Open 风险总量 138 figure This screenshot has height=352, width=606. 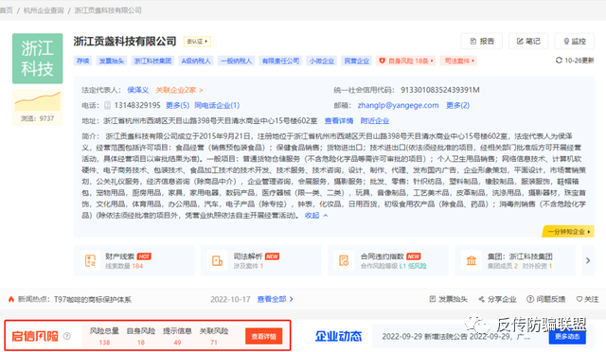pyautogui.click(x=104, y=343)
